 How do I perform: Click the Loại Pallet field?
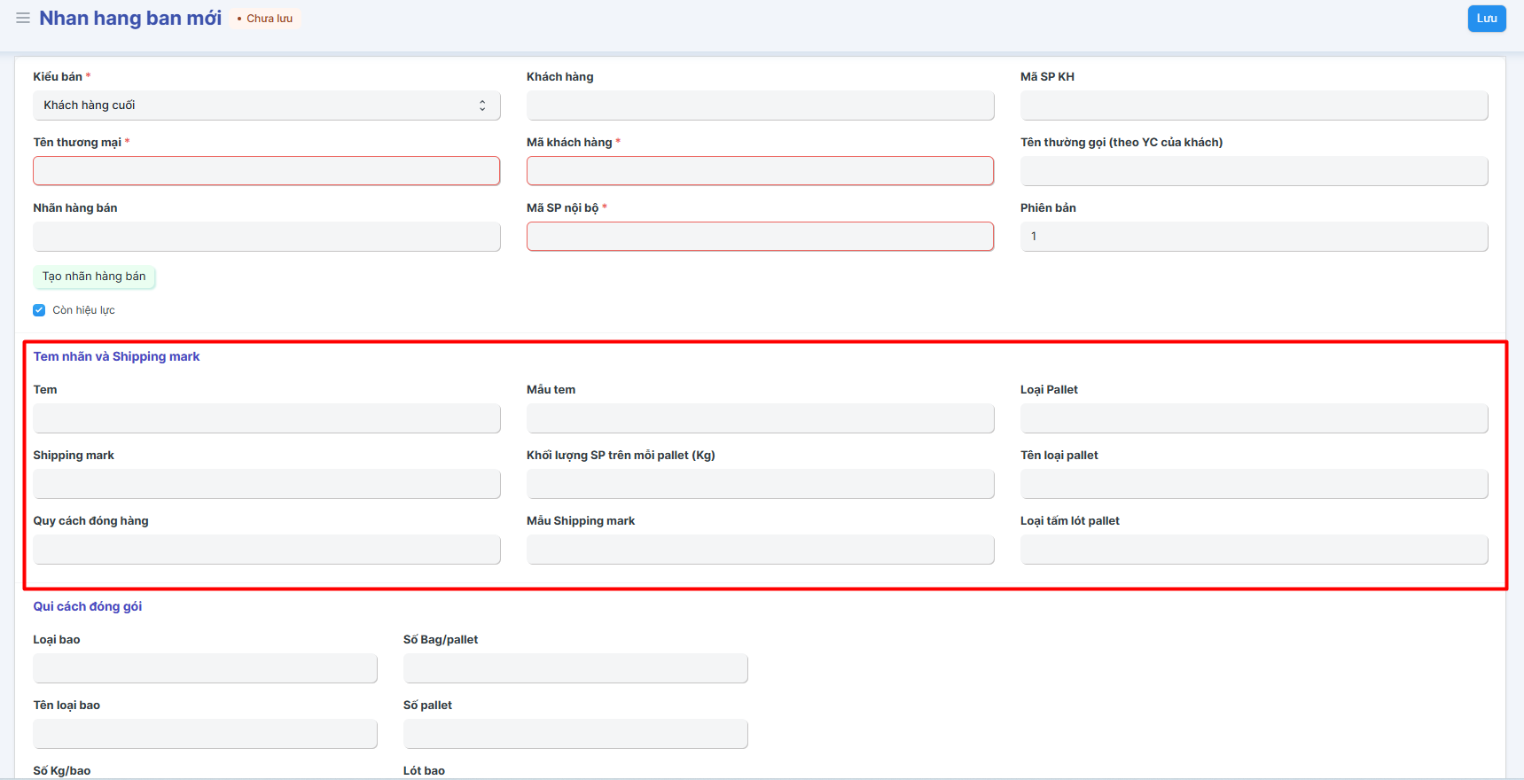coord(1254,418)
